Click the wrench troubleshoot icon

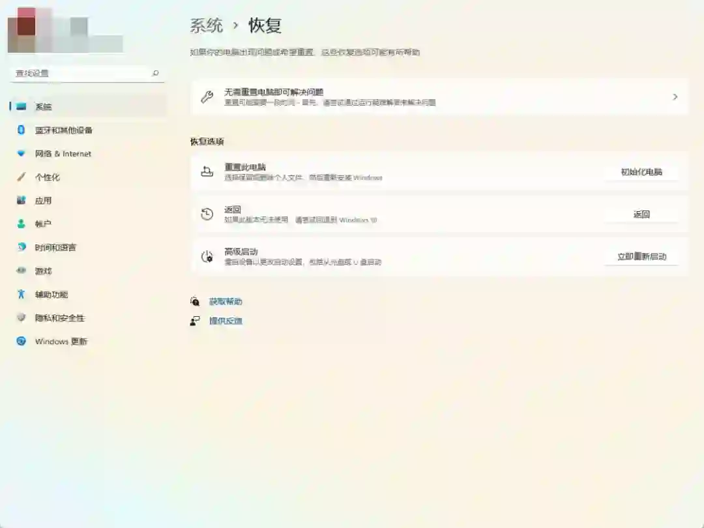point(207,96)
